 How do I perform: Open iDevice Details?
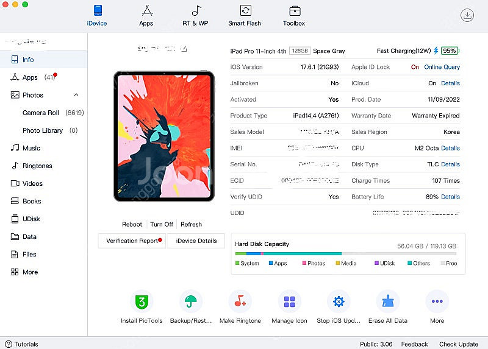(196, 241)
